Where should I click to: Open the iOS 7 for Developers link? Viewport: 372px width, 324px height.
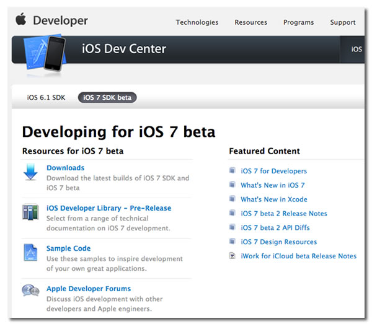tap(274, 171)
